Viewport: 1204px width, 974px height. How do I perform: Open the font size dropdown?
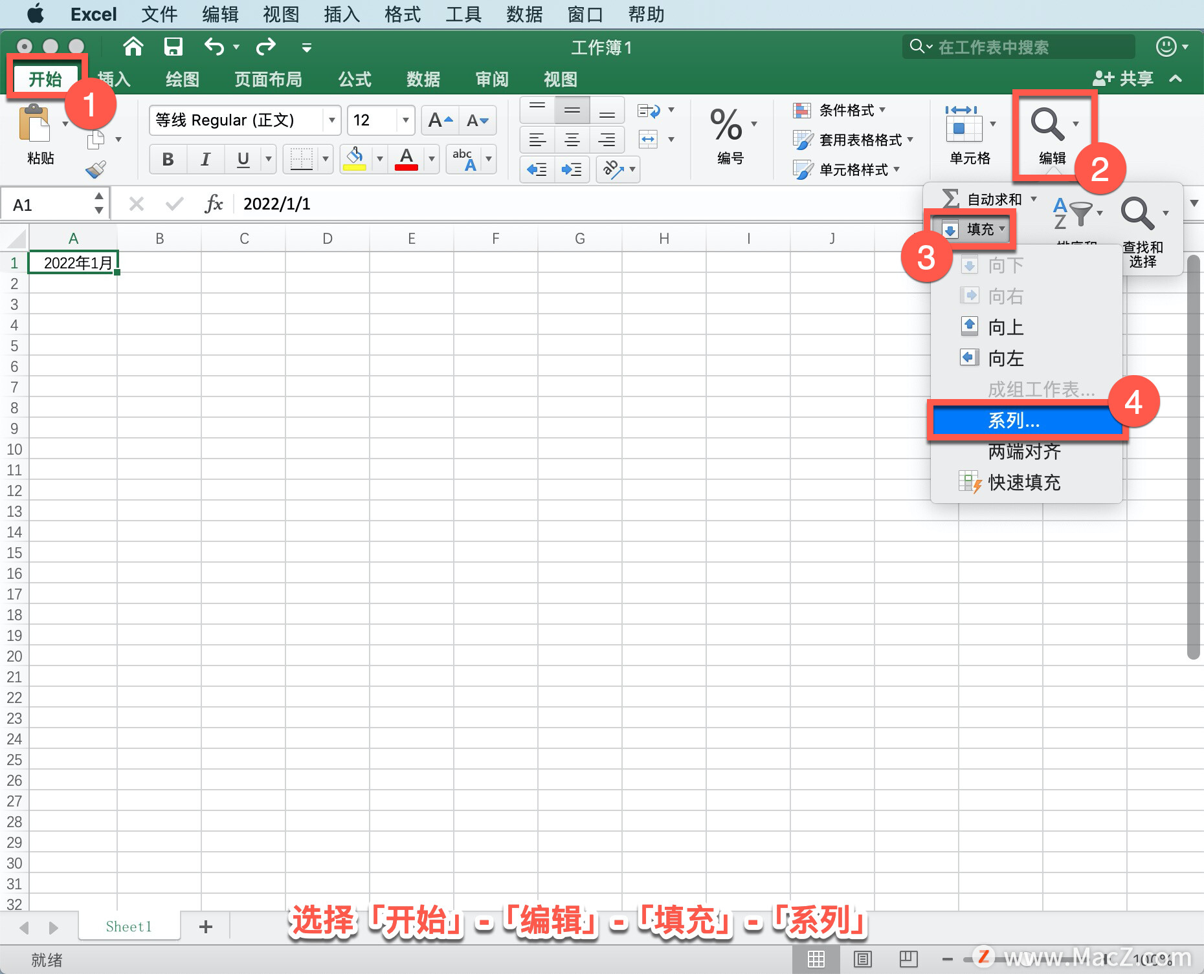click(405, 120)
